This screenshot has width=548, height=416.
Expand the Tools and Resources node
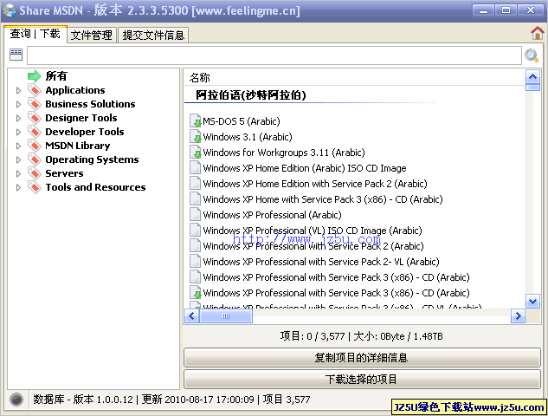(x=18, y=187)
